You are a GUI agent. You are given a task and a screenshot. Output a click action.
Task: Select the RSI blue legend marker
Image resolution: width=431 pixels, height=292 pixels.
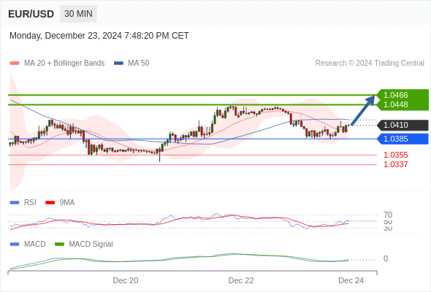tap(15, 202)
